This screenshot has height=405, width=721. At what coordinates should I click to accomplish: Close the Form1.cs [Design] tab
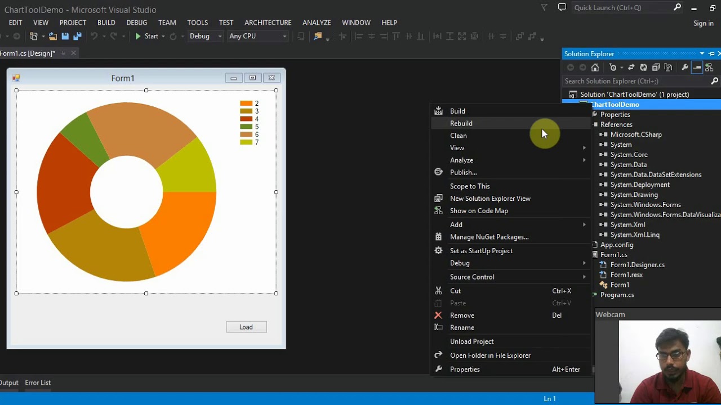[x=73, y=53]
